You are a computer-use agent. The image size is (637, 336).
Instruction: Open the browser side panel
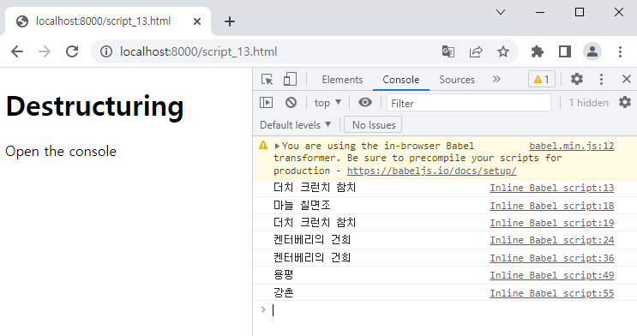(x=565, y=51)
